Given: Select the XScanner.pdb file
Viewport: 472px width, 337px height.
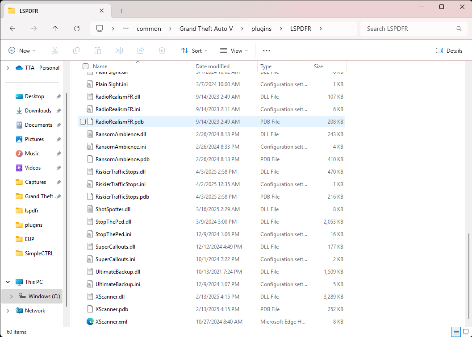Looking at the screenshot, I should tap(211, 309).
